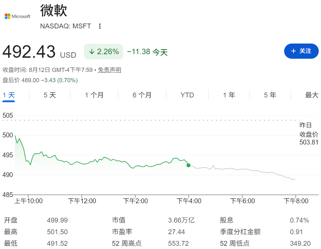Image resolution: width=321 pixels, height=249 pixels.
Task: Click the 季度分红金额 value 0.91
Action: pos(296,232)
